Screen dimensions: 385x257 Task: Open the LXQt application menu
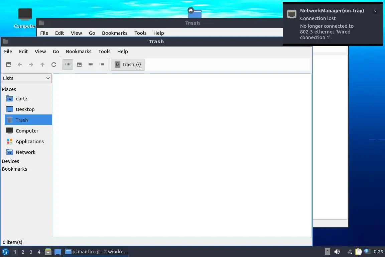pos(5,252)
